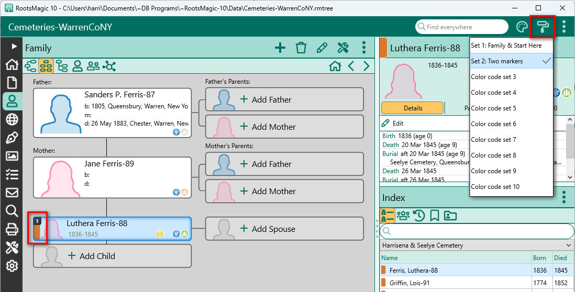The width and height of the screenshot is (575, 292).
Task: Click blue tree icon on Sanders P. Ferris-87 card
Action: [176, 132]
